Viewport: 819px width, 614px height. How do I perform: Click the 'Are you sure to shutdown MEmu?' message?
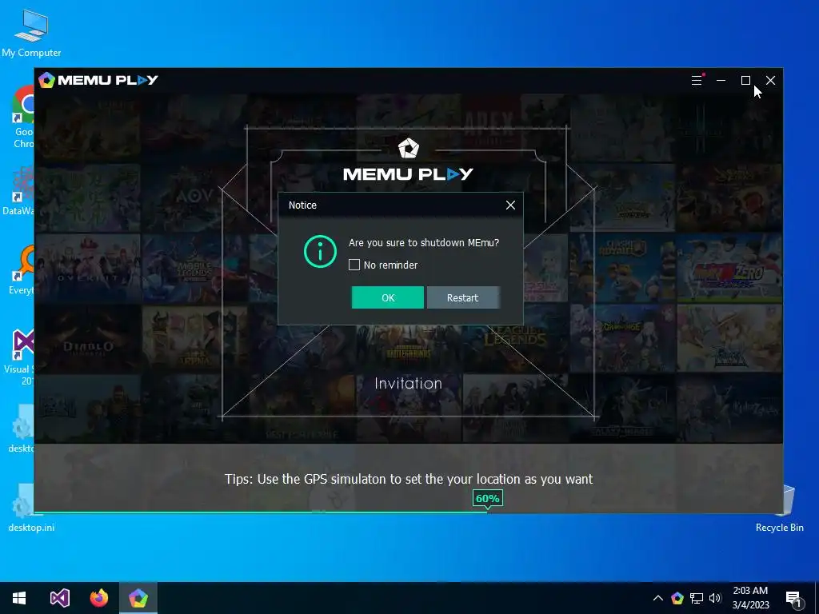424,242
